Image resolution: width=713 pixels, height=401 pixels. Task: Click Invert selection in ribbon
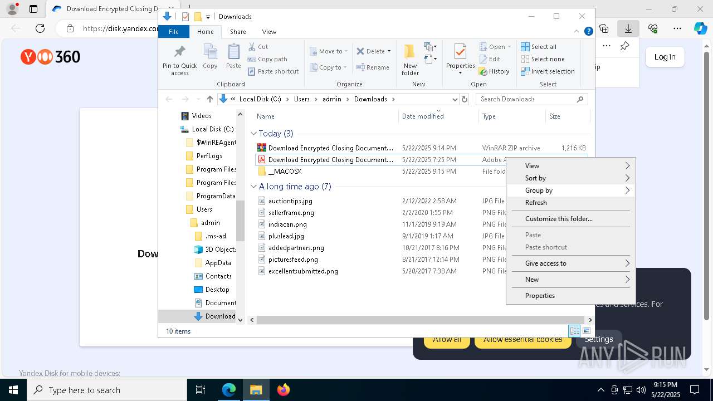[x=548, y=71]
